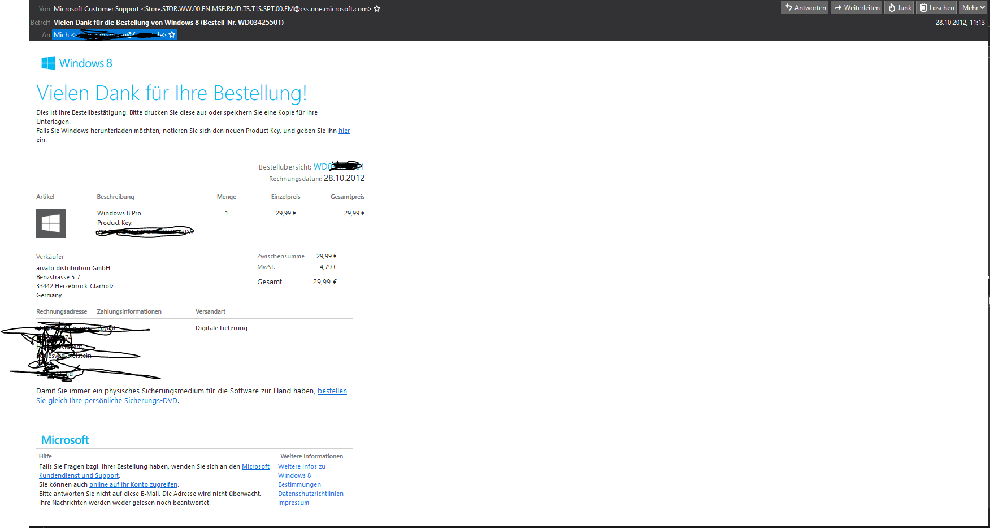Click the Windows 8 logo

pyautogui.click(x=77, y=63)
